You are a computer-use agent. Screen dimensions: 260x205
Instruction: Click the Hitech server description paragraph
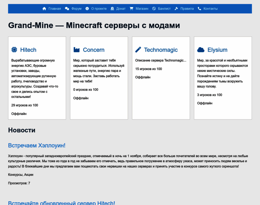point(35,79)
